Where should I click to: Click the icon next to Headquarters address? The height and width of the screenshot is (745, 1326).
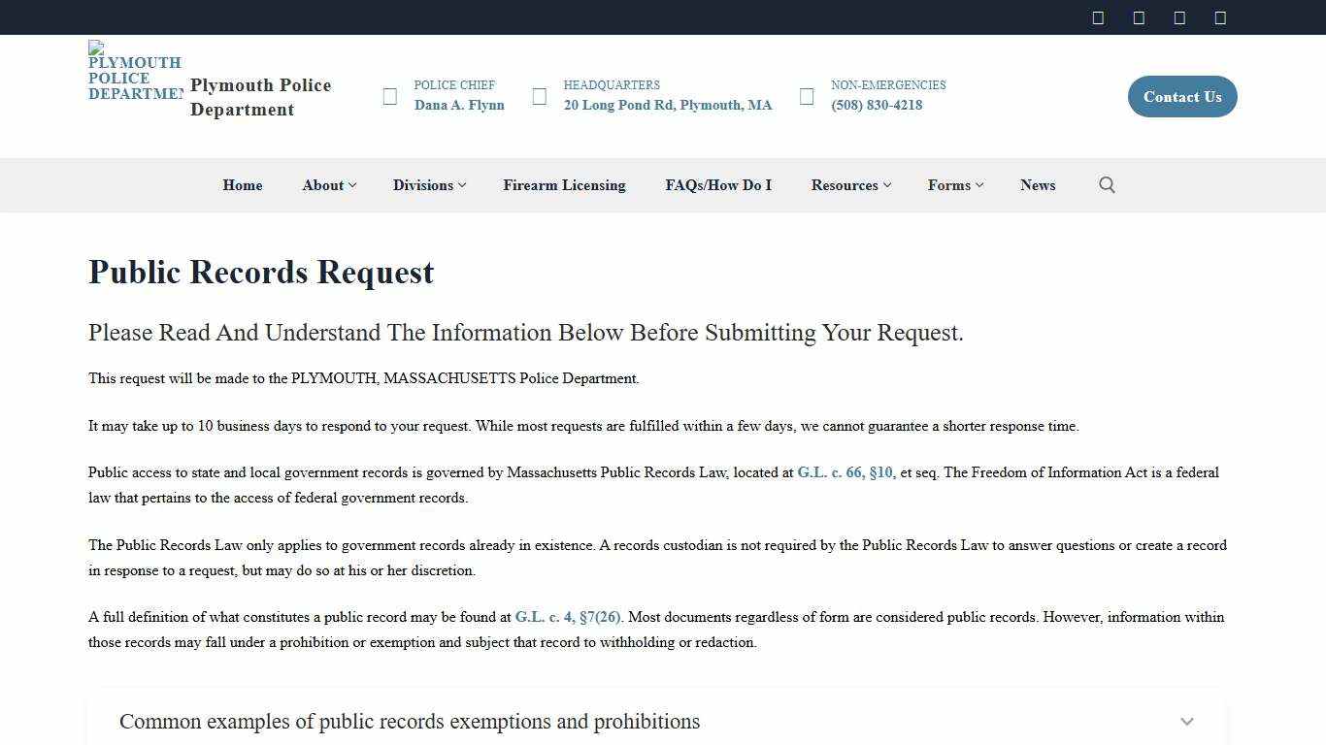pos(539,96)
